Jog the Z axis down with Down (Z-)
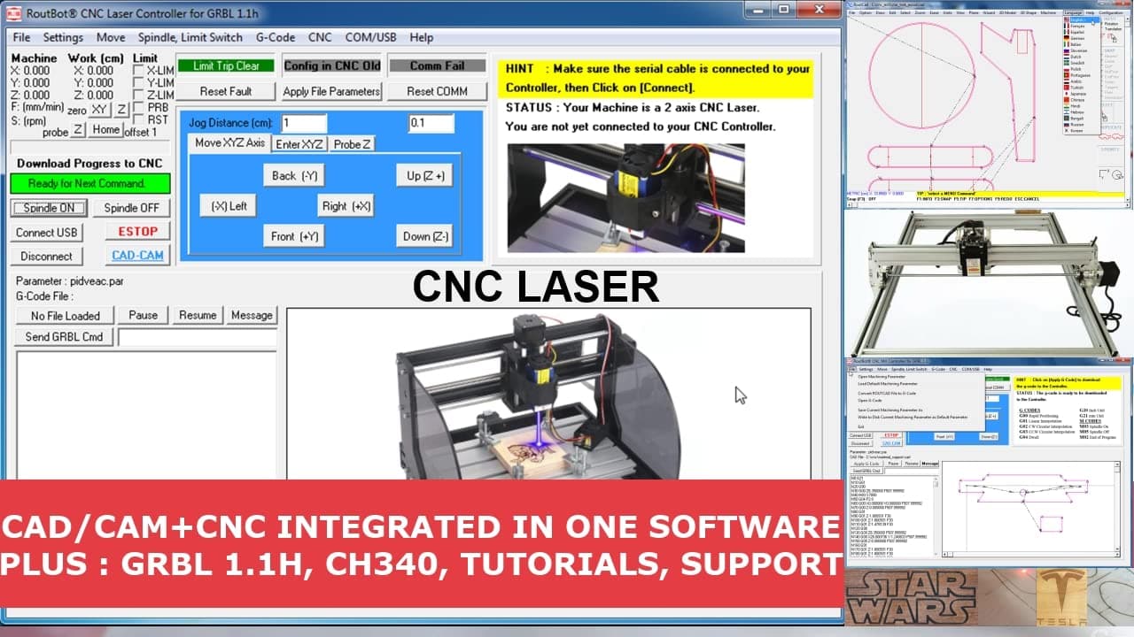Screen dimensions: 1134x637 pyautogui.click(x=424, y=236)
